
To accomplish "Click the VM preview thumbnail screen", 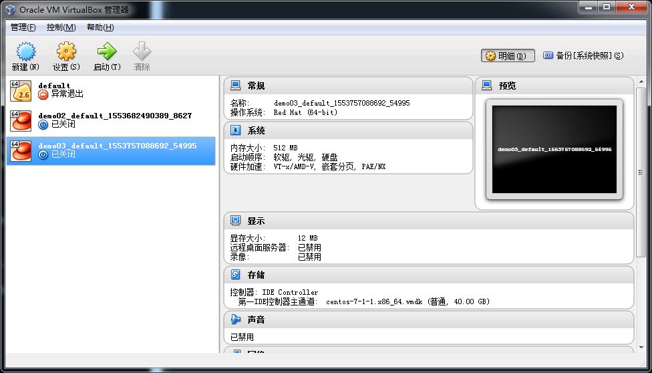I will click(x=554, y=150).
